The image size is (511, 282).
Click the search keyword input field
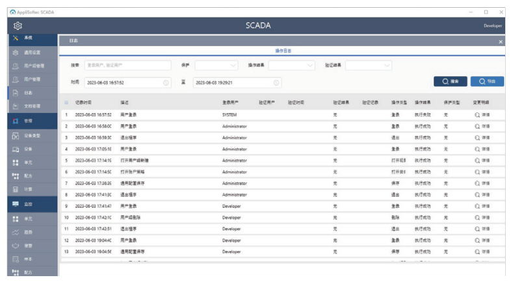coord(123,65)
